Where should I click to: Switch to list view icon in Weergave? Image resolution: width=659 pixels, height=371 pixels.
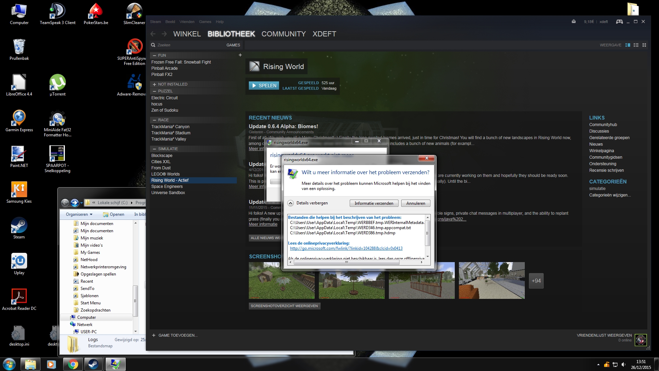[x=636, y=45]
